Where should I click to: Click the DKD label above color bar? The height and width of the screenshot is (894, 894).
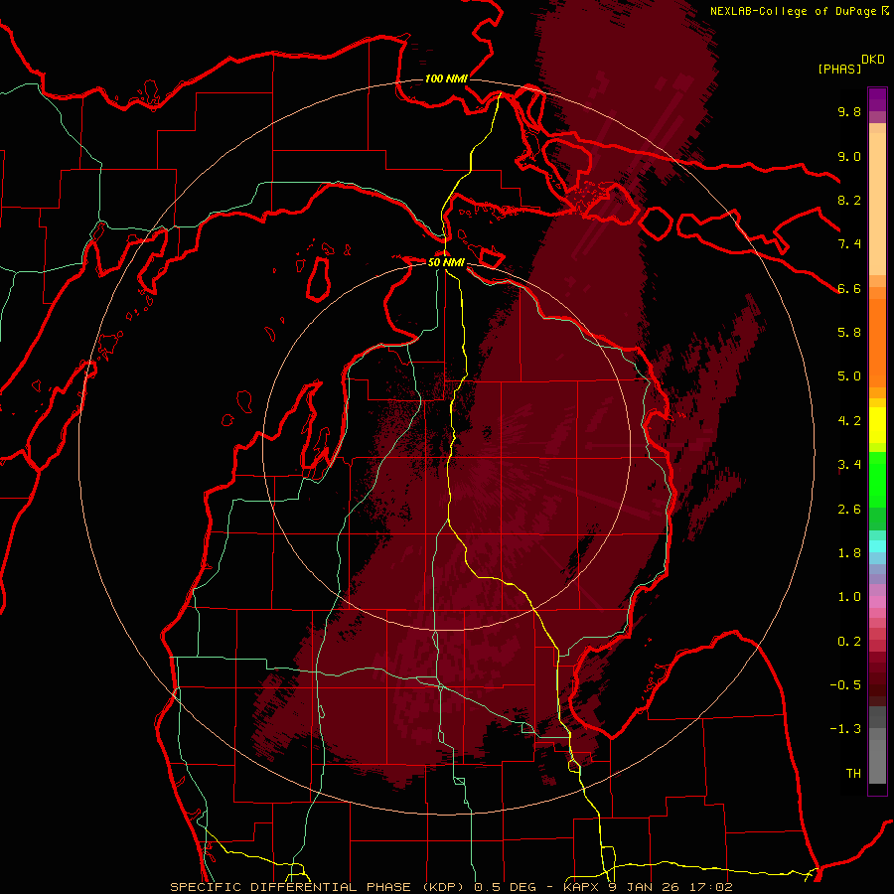[873, 60]
